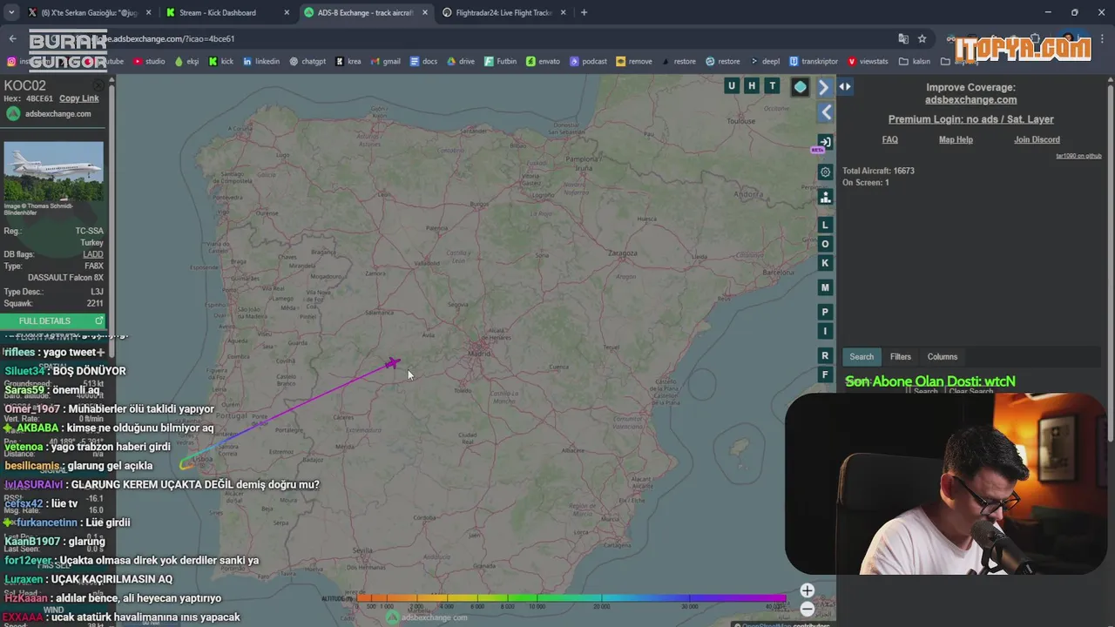Open the gmail bookmark

coord(385,62)
